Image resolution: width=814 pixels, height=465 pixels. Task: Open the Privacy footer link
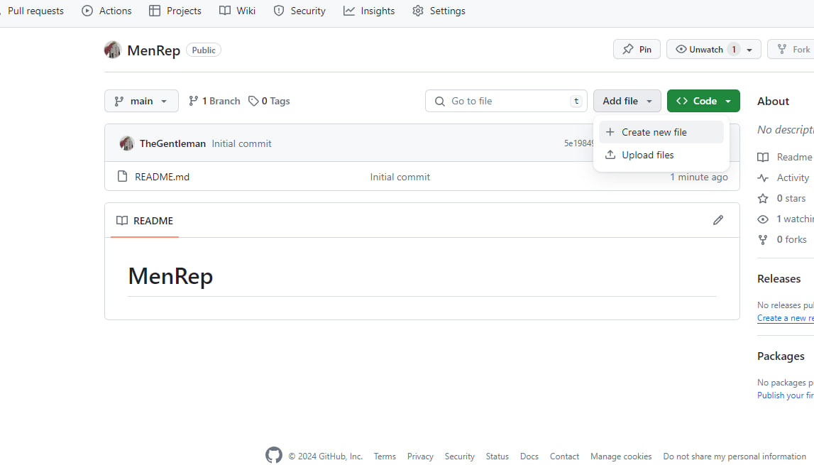[x=420, y=456]
